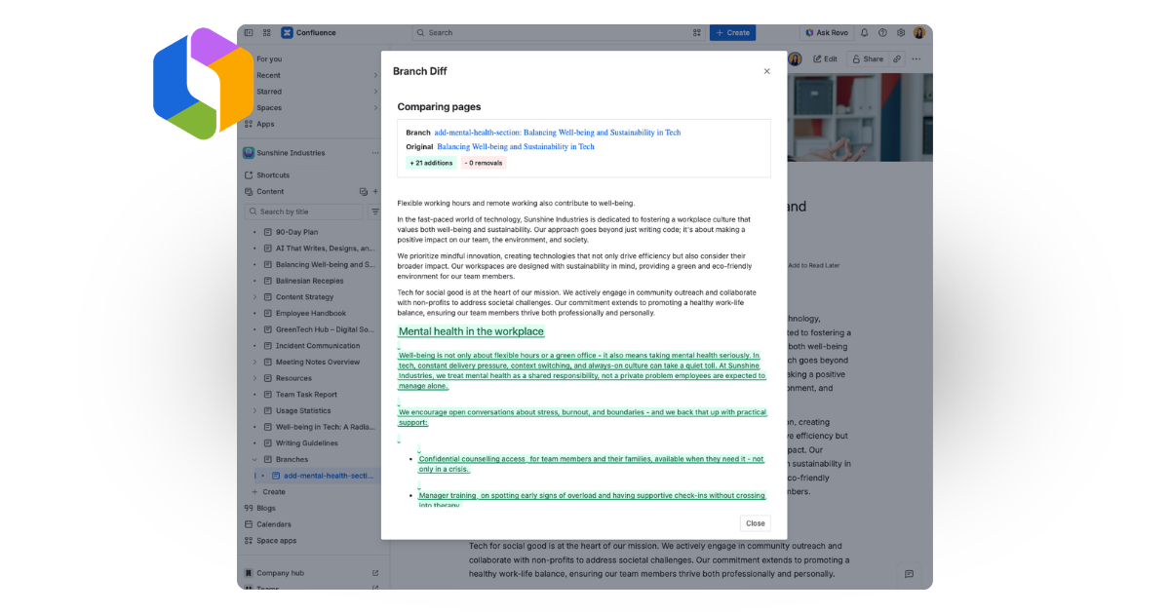
Task: Open the content tree filter icon
Action: click(x=375, y=211)
